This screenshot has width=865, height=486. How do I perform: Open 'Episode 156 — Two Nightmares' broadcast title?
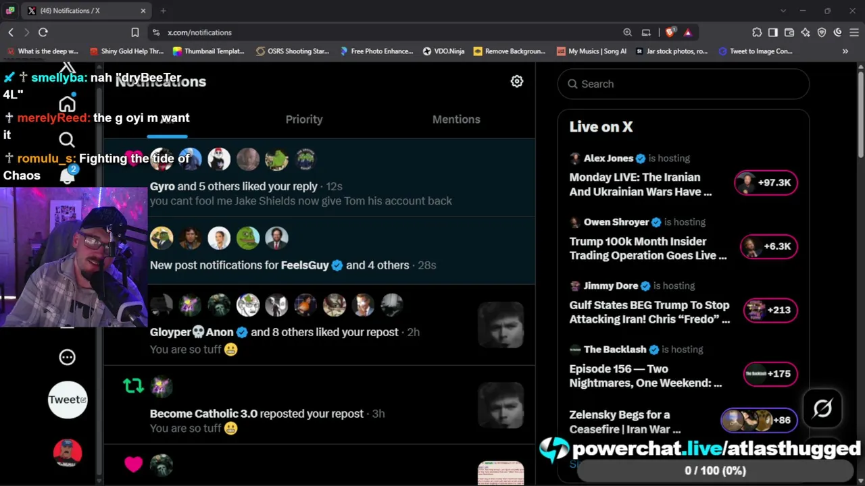pyautogui.click(x=645, y=376)
